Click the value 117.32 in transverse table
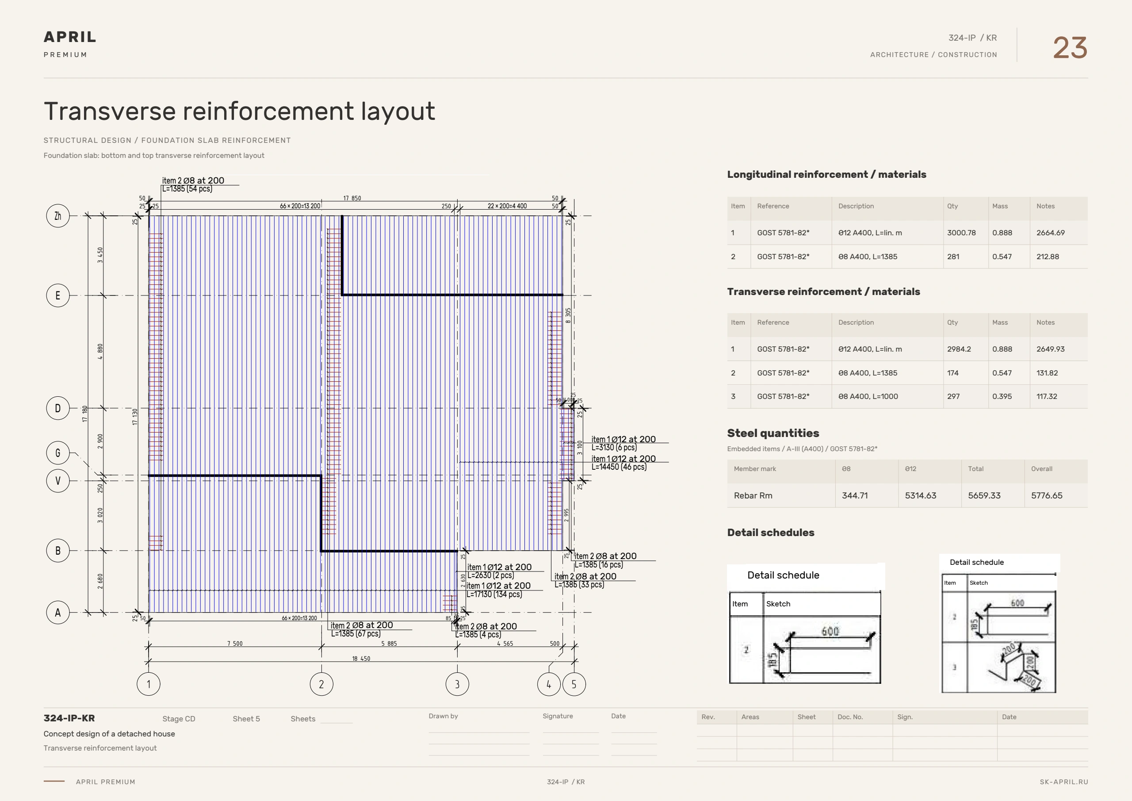This screenshot has width=1132, height=801. [x=1046, y=397]
